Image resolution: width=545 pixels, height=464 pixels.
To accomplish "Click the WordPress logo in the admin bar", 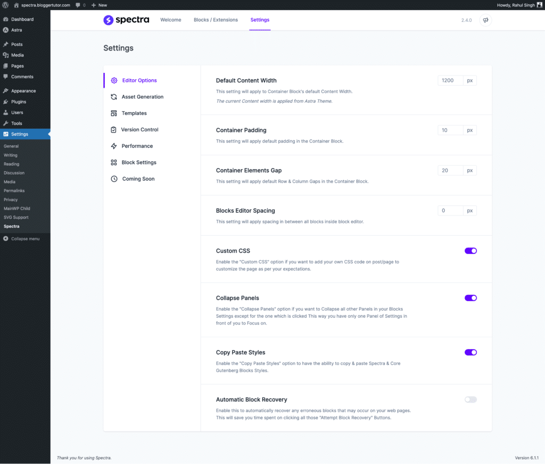I will tap(6, 5).
